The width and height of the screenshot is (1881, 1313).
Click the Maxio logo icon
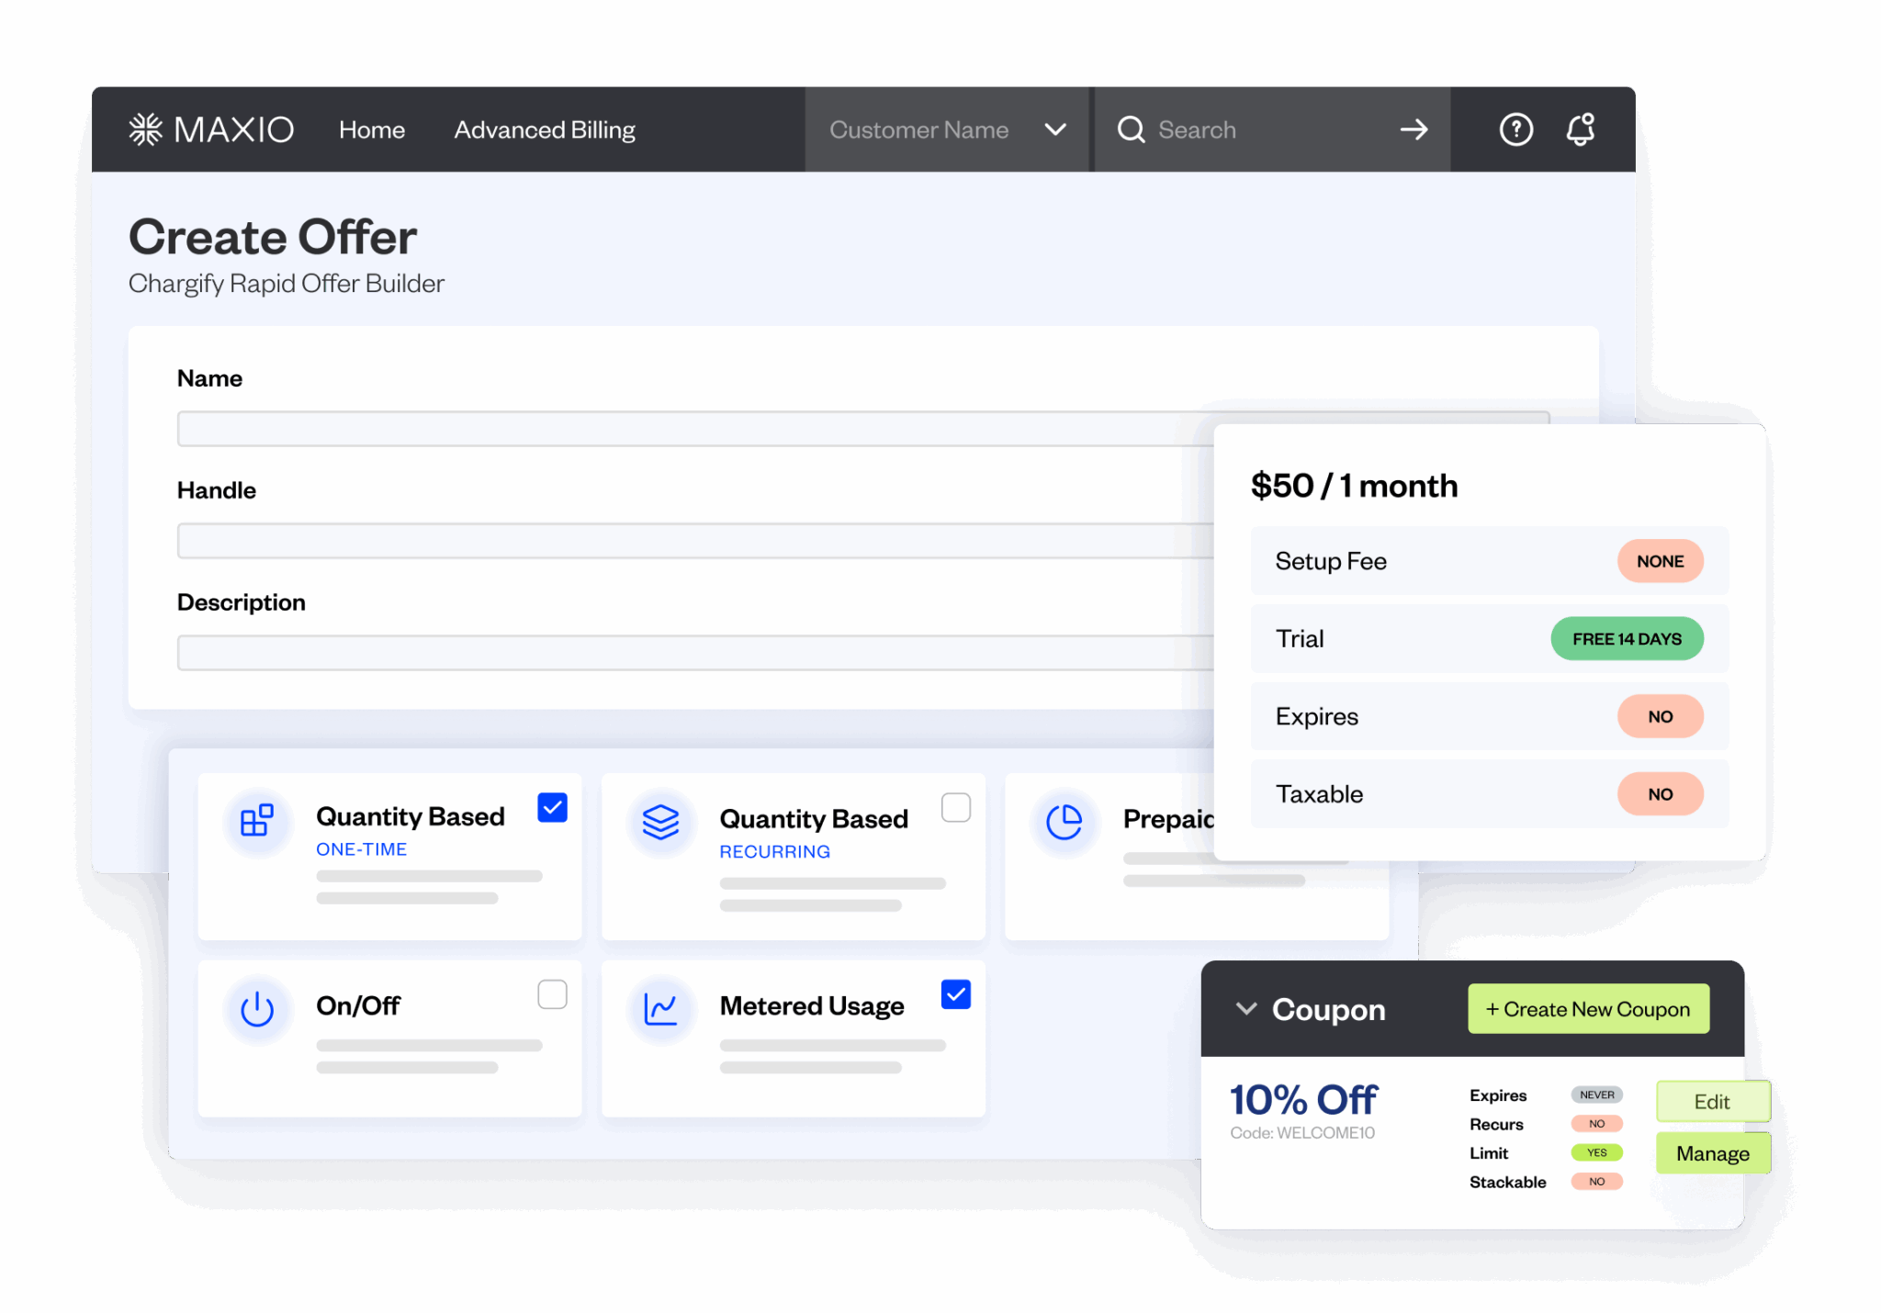coord(147,129)
